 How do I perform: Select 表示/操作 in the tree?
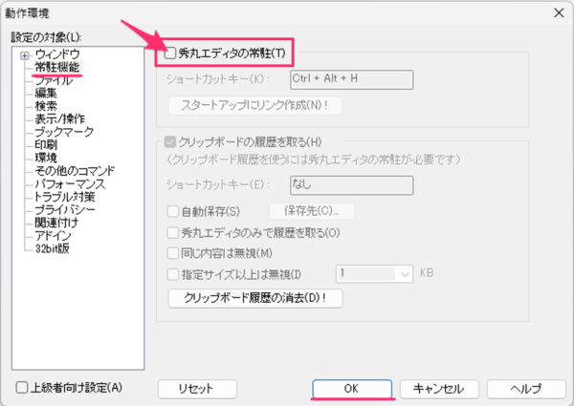pyautogui.click(x=58, y=119)
